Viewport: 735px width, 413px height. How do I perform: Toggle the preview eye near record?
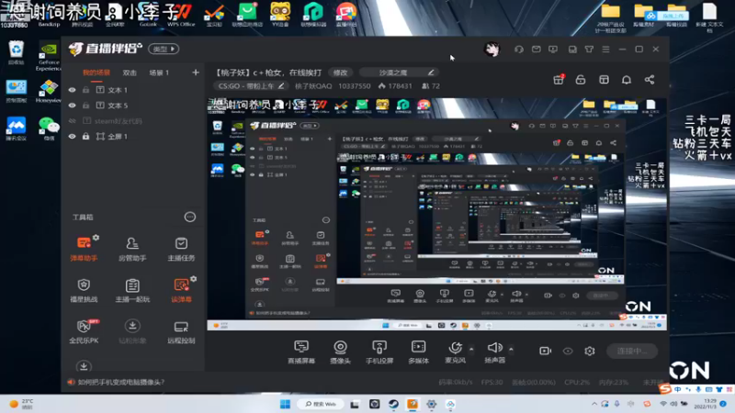tap(568, 351)
